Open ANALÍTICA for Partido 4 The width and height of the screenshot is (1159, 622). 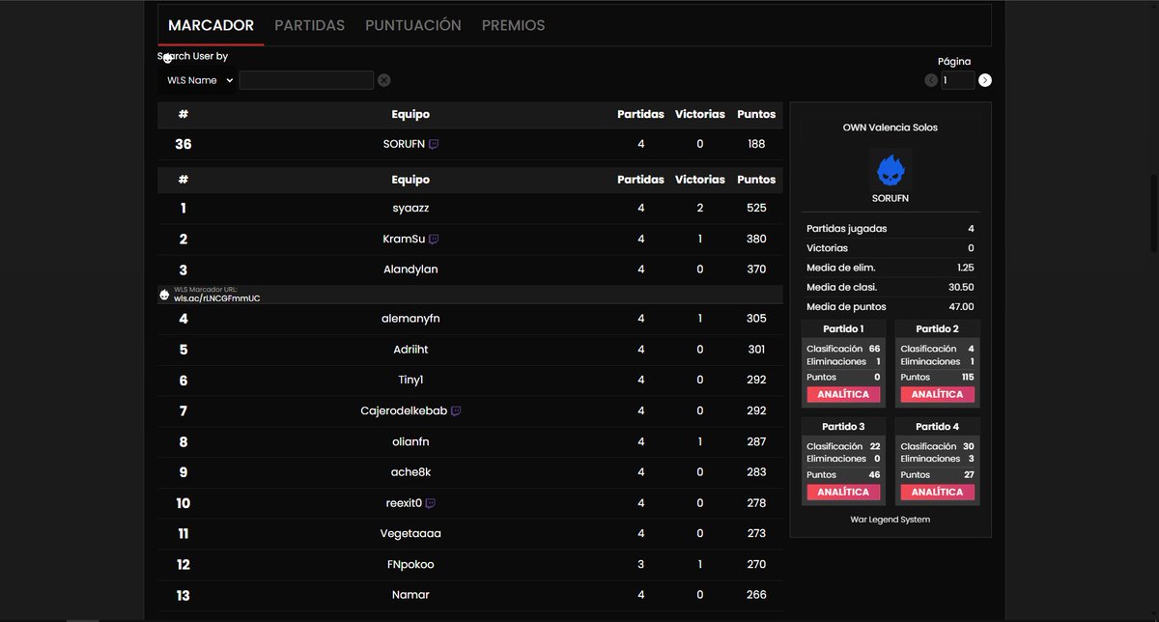[x=937, y=492]
